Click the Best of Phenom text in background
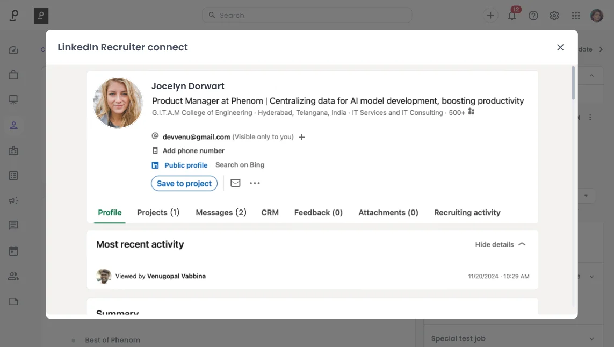The height and width of the screenshot is (347, 614). [112, 340]
